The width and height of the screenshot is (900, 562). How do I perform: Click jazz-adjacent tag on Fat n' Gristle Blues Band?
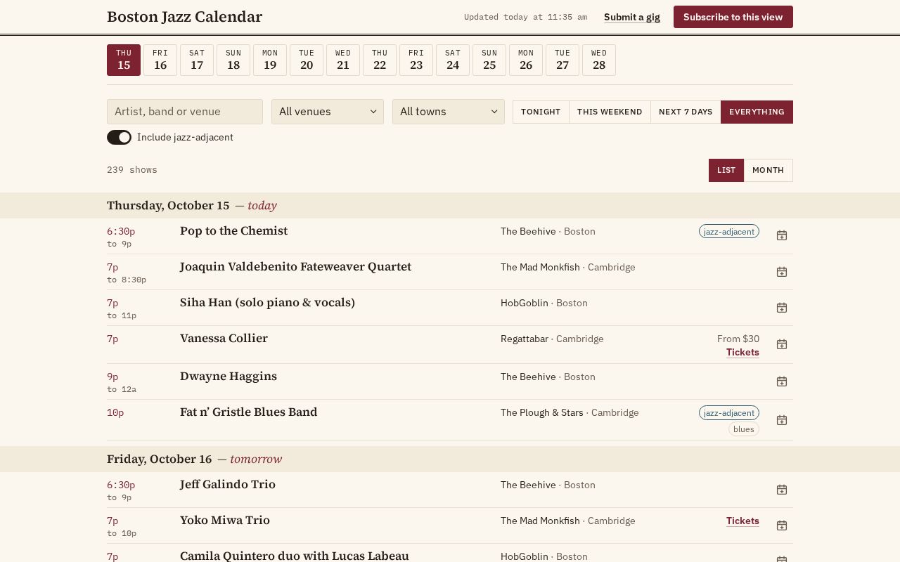pos(729,412)
